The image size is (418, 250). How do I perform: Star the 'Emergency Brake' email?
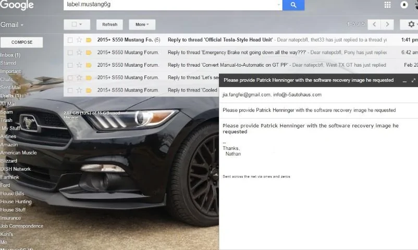click(x=79, y=53)
